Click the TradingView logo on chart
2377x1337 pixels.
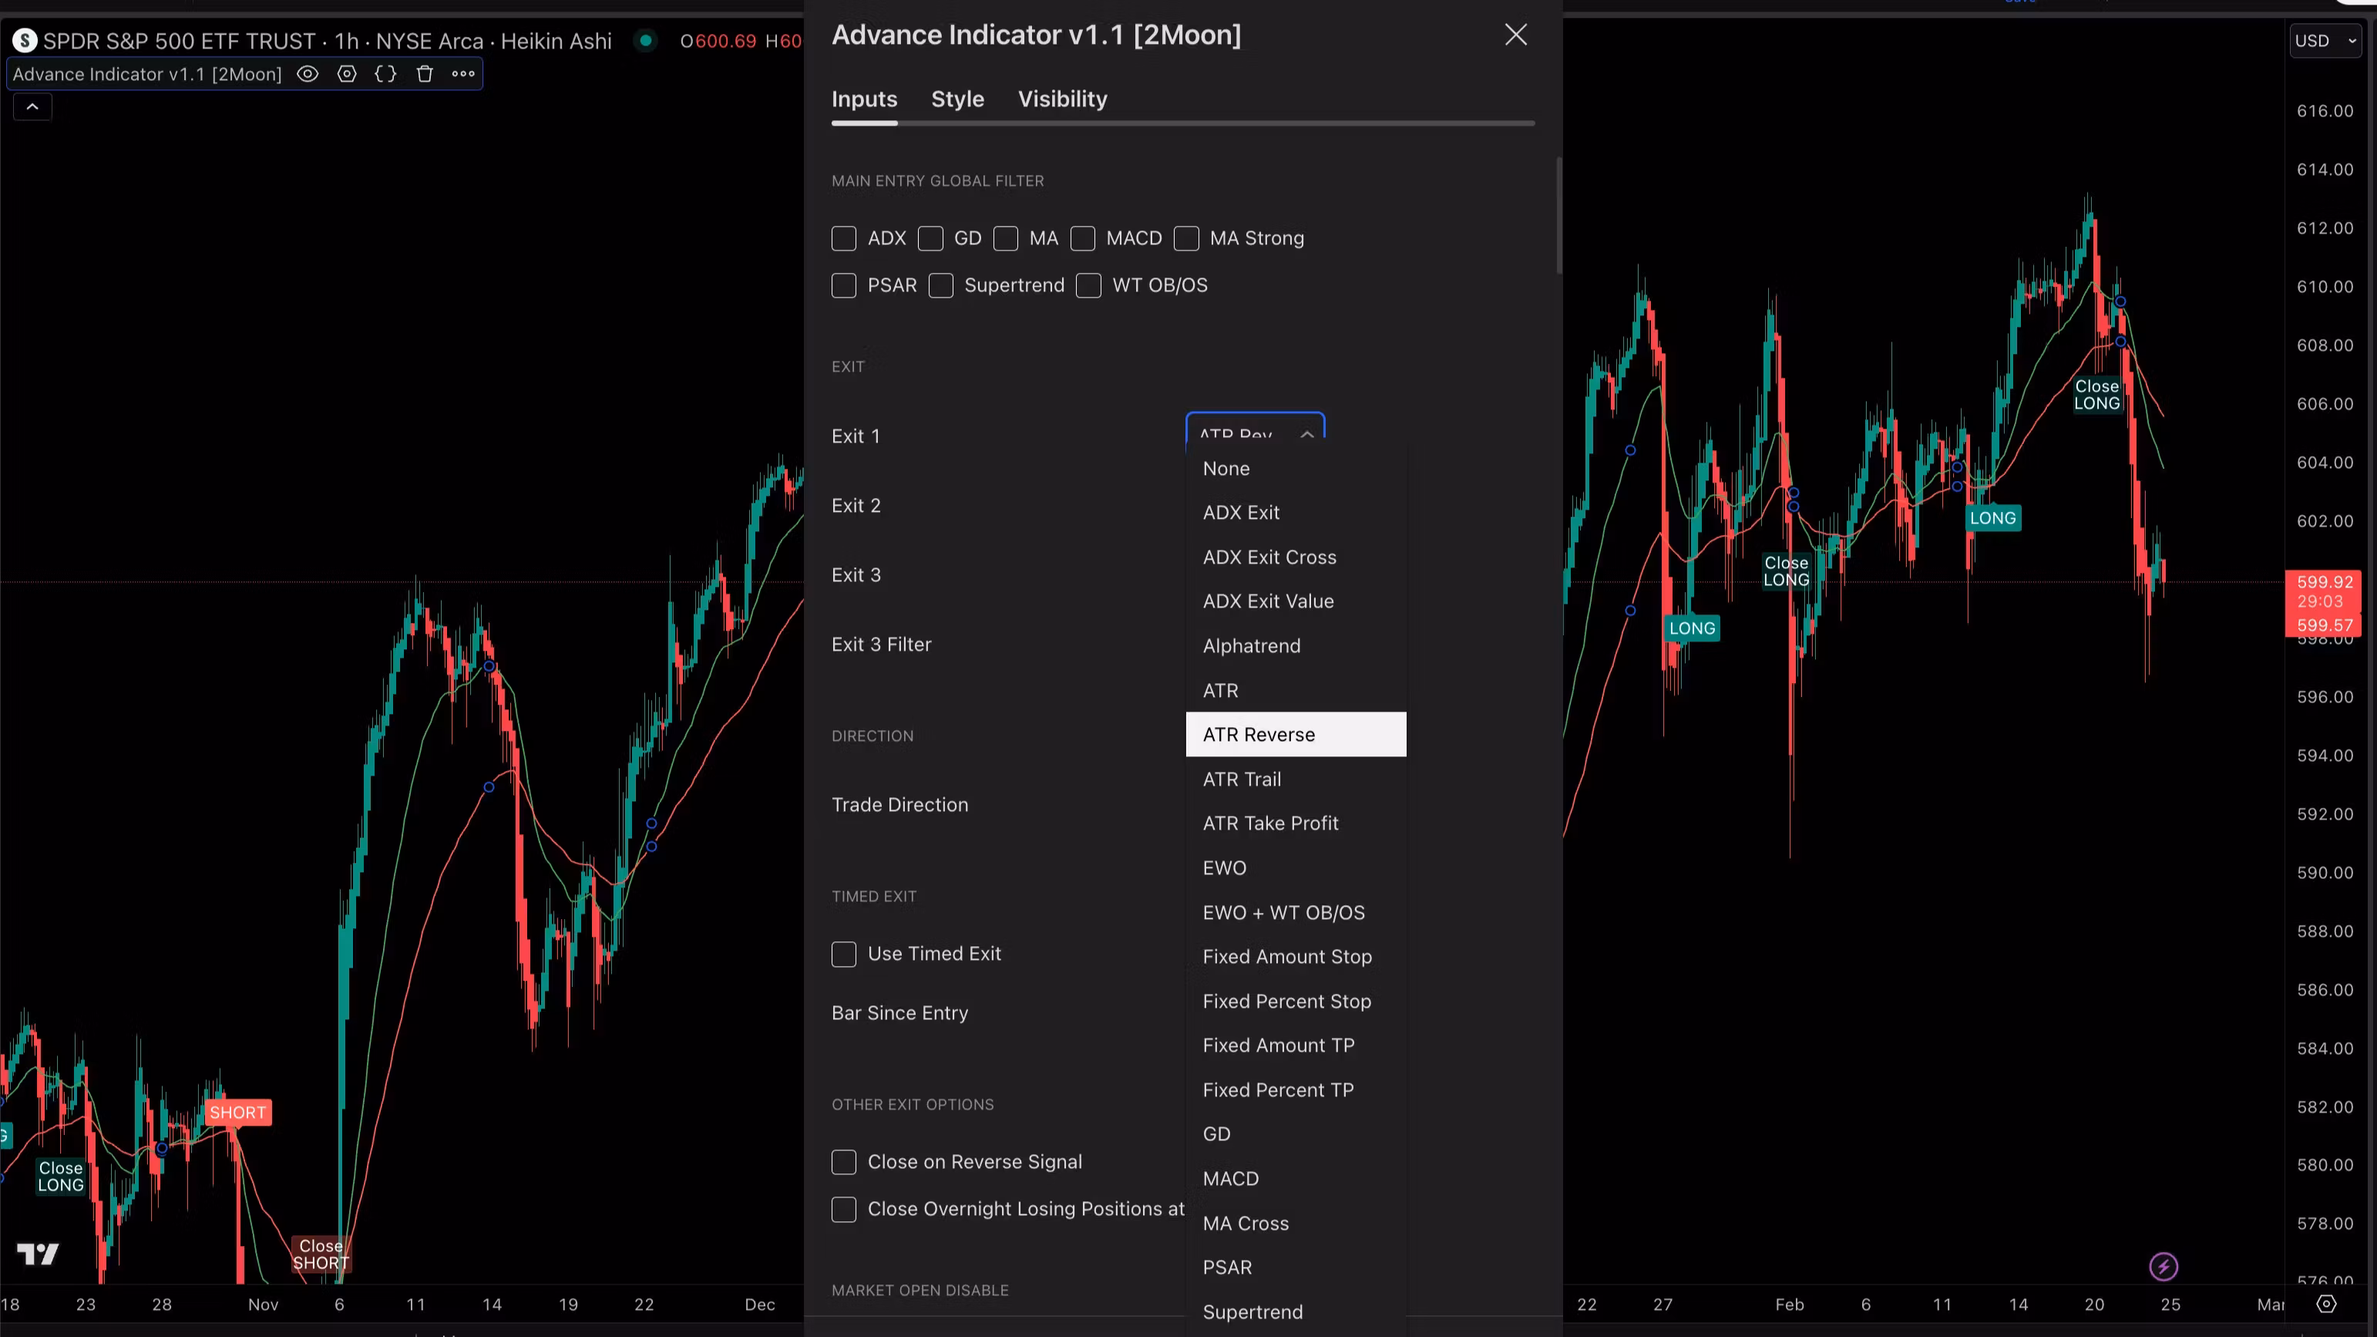pyautogui.click(x=38, y=1253)
